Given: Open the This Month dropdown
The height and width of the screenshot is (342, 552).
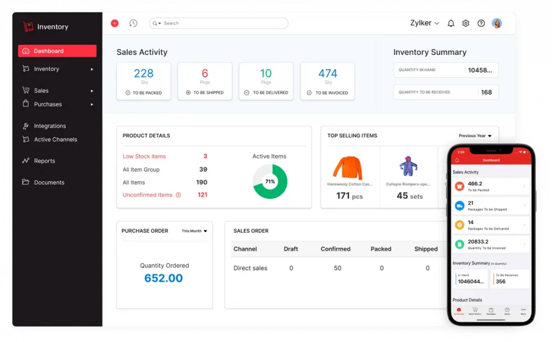Looking at the screenshot, I should click(x=194, y=231).
